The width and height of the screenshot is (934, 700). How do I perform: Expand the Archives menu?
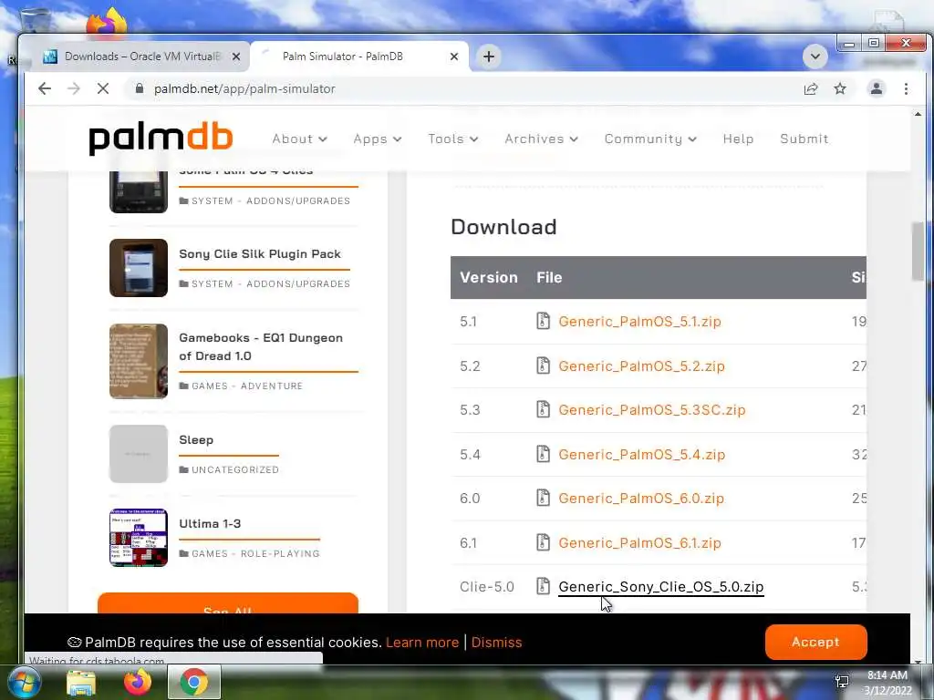click(x=542, y=139)
